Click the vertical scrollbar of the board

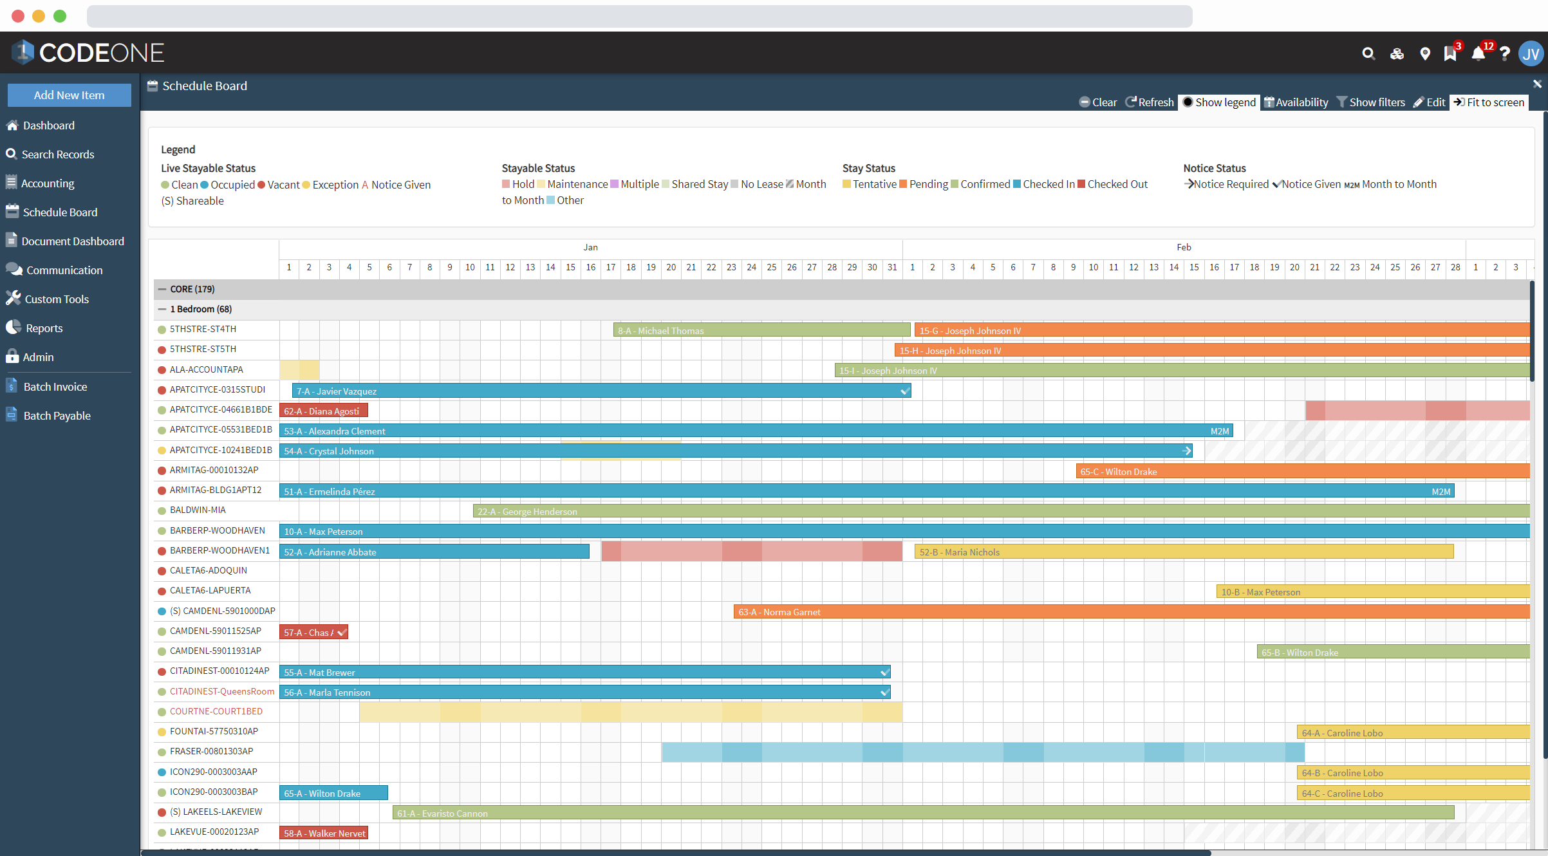1533,331
